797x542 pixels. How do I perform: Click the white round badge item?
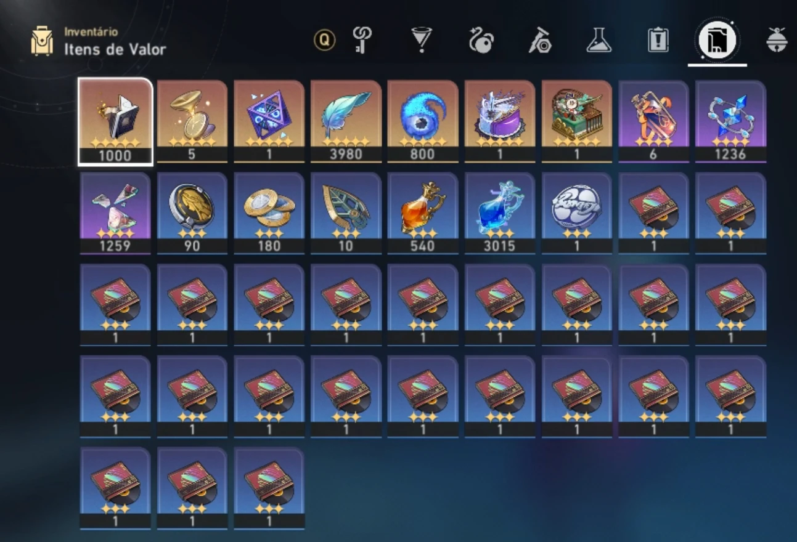point(577,213)
